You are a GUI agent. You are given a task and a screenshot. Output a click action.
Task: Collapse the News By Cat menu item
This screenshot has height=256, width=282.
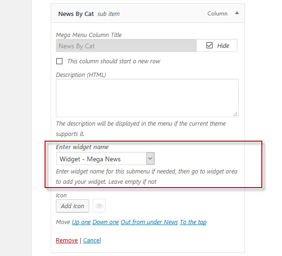237,13
